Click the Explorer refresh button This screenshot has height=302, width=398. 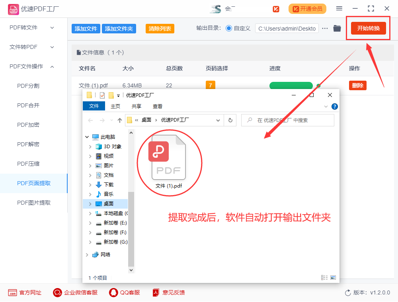click(230, 120)
